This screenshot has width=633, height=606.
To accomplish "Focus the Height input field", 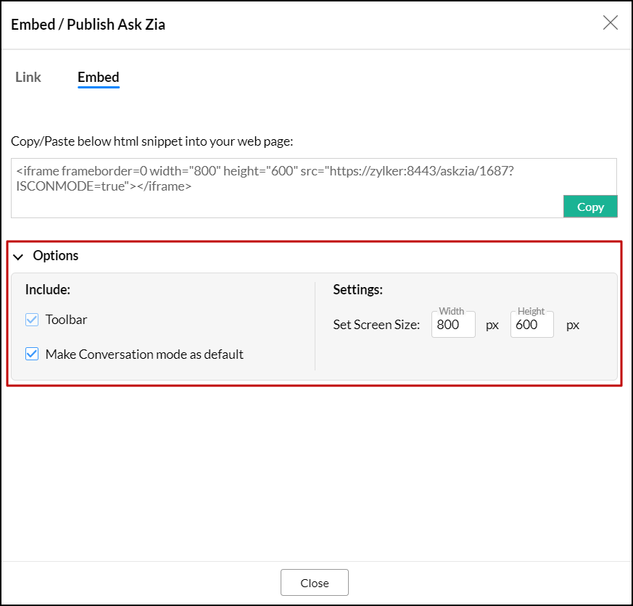I will click(x=531, y=325).
